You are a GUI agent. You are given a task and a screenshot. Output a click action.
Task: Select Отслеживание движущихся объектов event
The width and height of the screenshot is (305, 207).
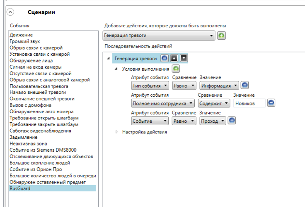[51, 156]
